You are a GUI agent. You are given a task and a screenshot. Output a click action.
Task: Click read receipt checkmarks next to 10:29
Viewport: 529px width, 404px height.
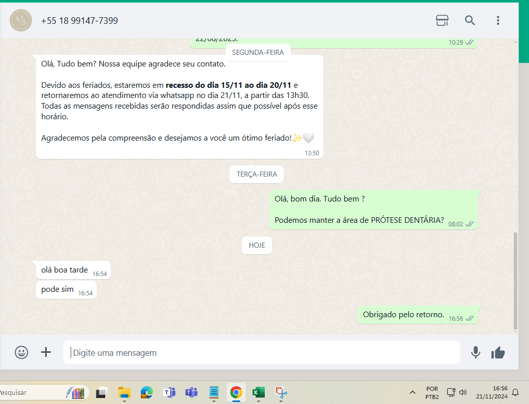469,43
